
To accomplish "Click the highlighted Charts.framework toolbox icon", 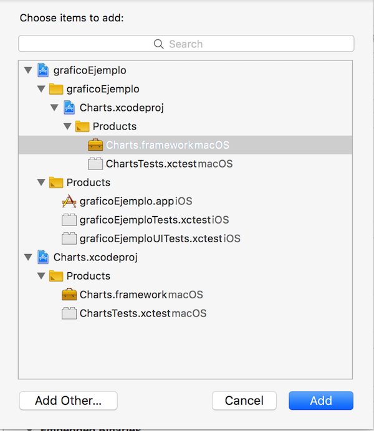I will (x=95, y=145).
